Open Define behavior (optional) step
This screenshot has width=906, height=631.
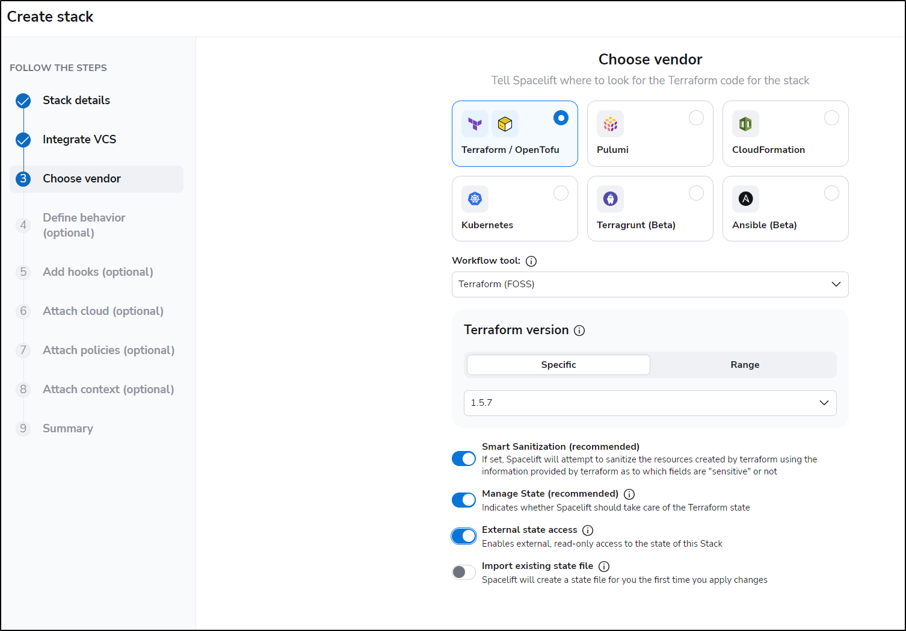(x=84, y=225)
